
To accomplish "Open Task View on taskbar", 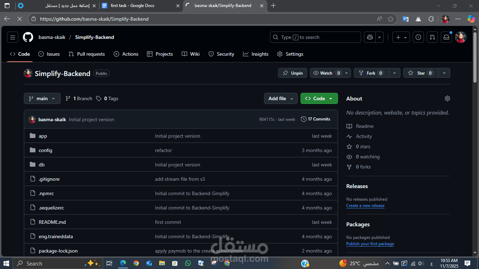I will tap(109, 263).
